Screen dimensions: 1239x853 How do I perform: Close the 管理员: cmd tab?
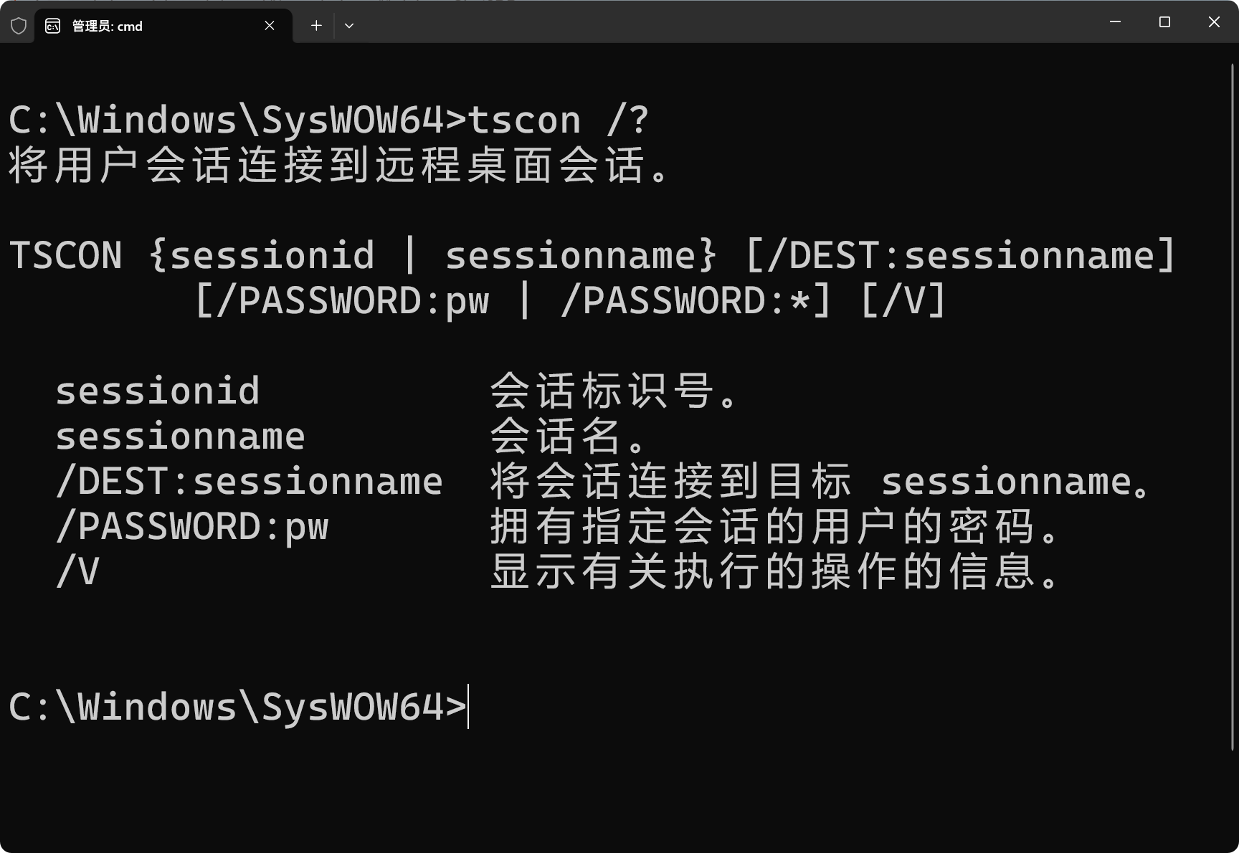pyautogui.click(x=270, y=26)
